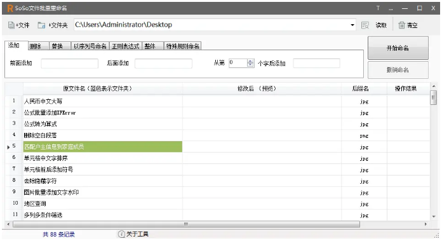Switch to the 正则表达式 tab
Screen dimensions: 442x241
click(x=125, y=46)
